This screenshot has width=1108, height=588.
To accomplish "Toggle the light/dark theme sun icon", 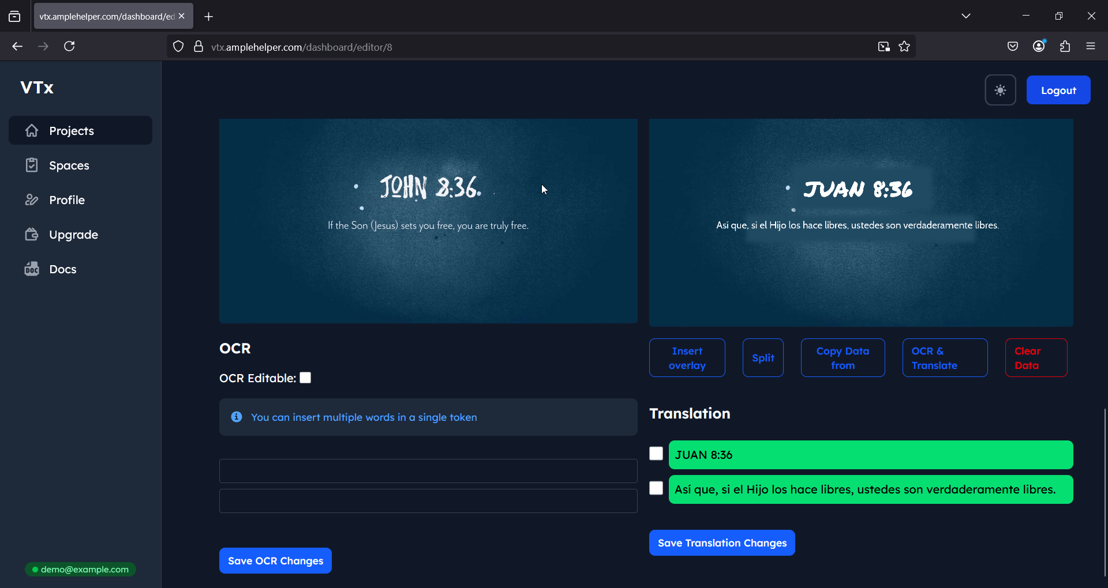I will point(1000,91).
